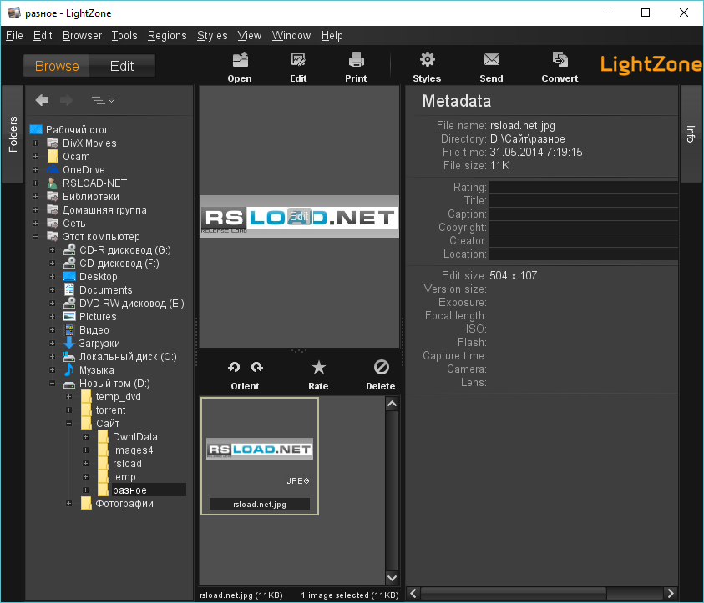704x603 pixels.
Task: Go forward with folder forward arrow
Action: click(x=67, y=100)
